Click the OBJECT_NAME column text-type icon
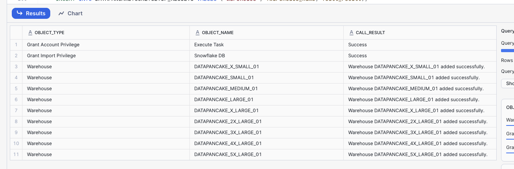The height and width of the screenshot is (169, 514). coord(198,33)
